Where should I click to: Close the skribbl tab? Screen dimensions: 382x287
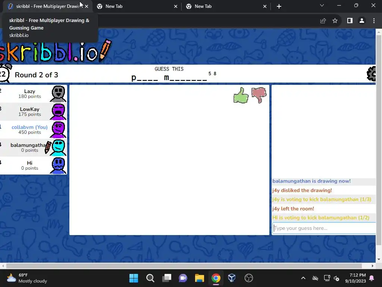(87, 7)
